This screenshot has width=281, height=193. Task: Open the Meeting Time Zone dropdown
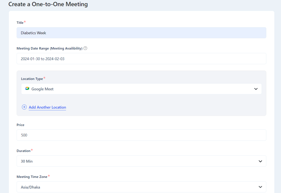click(x=141, y=187)
